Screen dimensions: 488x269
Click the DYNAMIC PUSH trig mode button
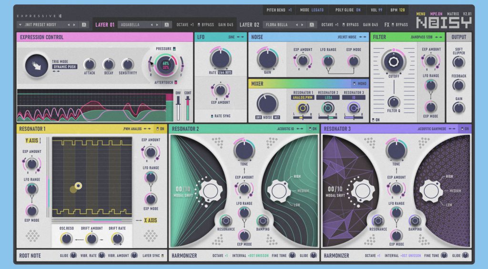tap(64, 67)
